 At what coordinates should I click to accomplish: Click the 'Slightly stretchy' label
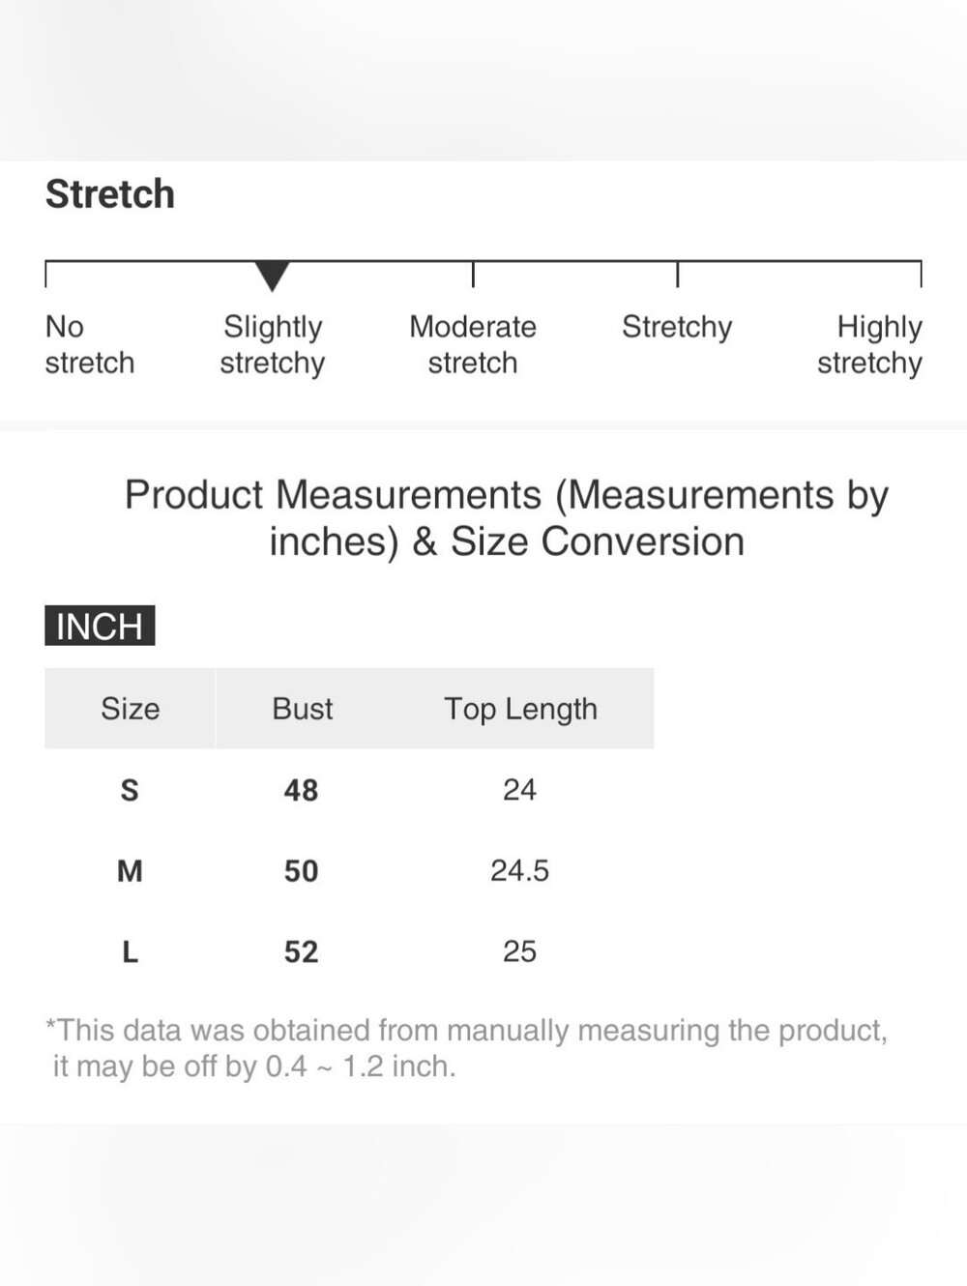click(273, 344)
